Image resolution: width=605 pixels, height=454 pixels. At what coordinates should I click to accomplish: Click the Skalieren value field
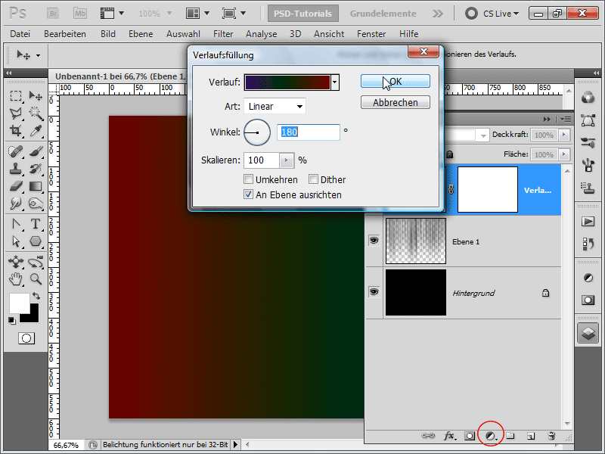(261, 160)
